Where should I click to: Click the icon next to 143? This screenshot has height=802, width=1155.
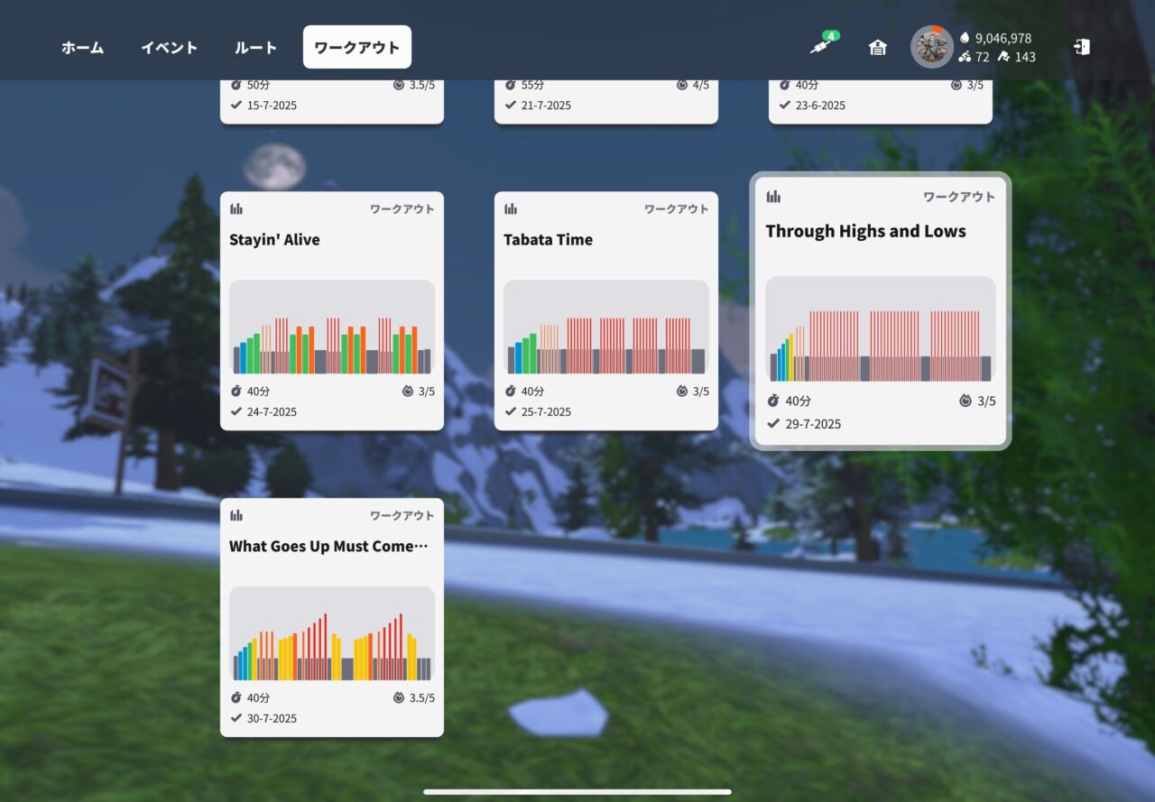click(1003, 57)
